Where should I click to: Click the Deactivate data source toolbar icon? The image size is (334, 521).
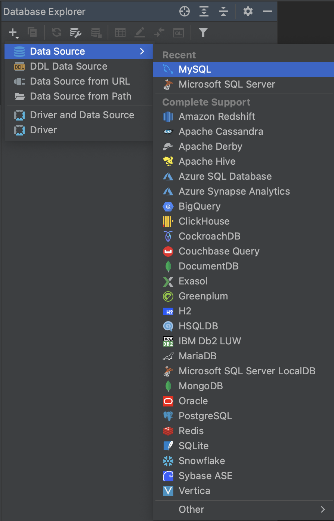tap(96, 33)
